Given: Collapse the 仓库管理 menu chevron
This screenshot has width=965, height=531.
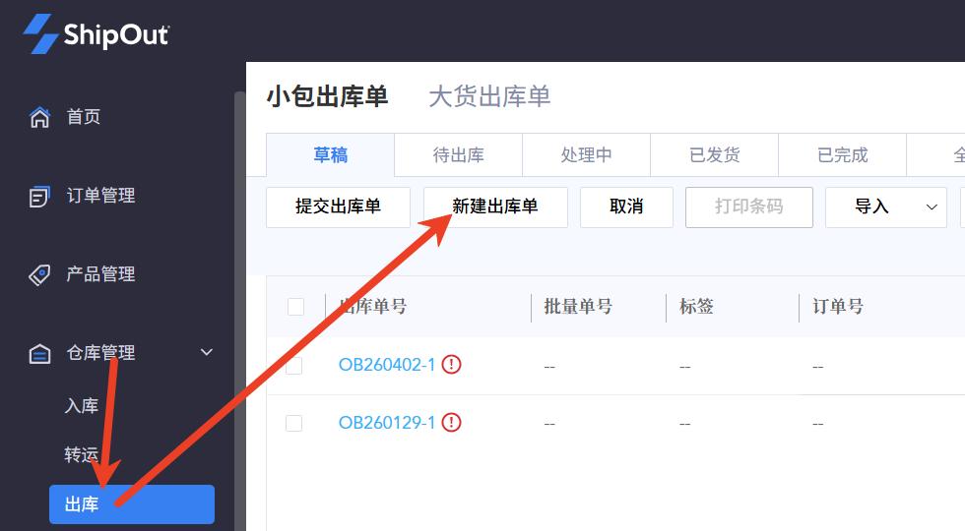Looking at the screenshot, I should 207,352.
